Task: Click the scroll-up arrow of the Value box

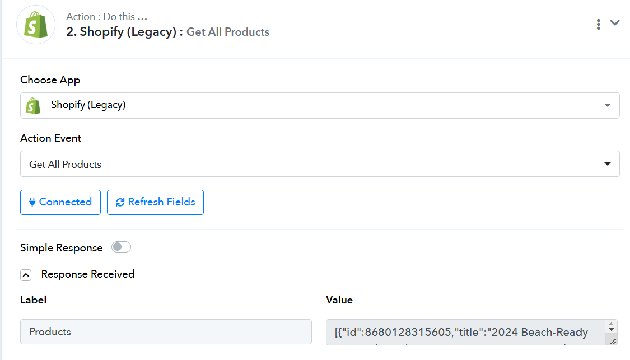Action: pyautogui.click(x=612, y=324)
